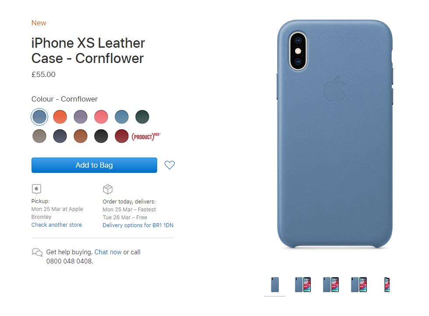Click the Apple Store pickup icon
Viewport: 429px width, 316px height.
point(36,189)
